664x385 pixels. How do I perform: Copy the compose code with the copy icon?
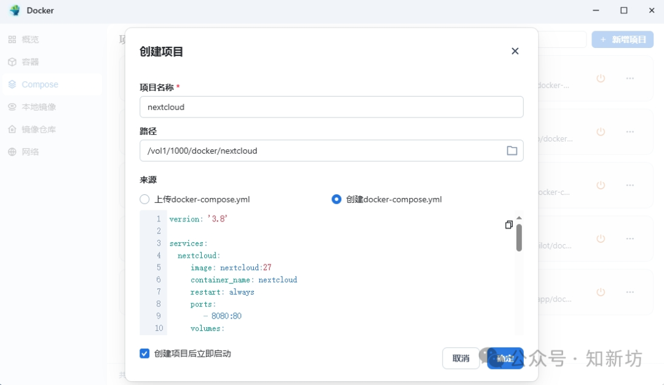(x=509, y=224)
